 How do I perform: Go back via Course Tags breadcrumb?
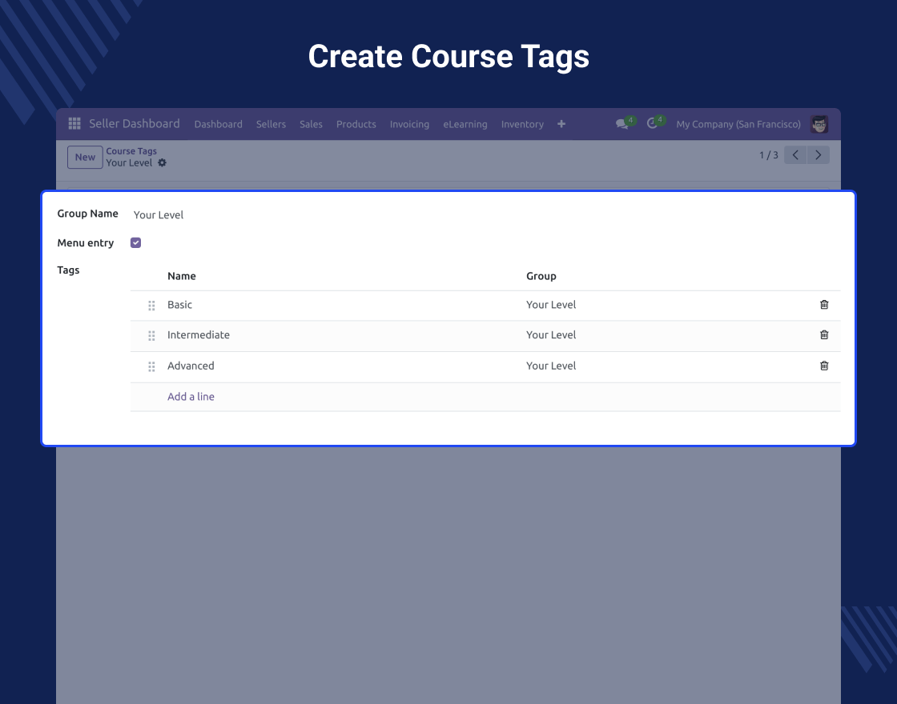(x=131, y=151)
